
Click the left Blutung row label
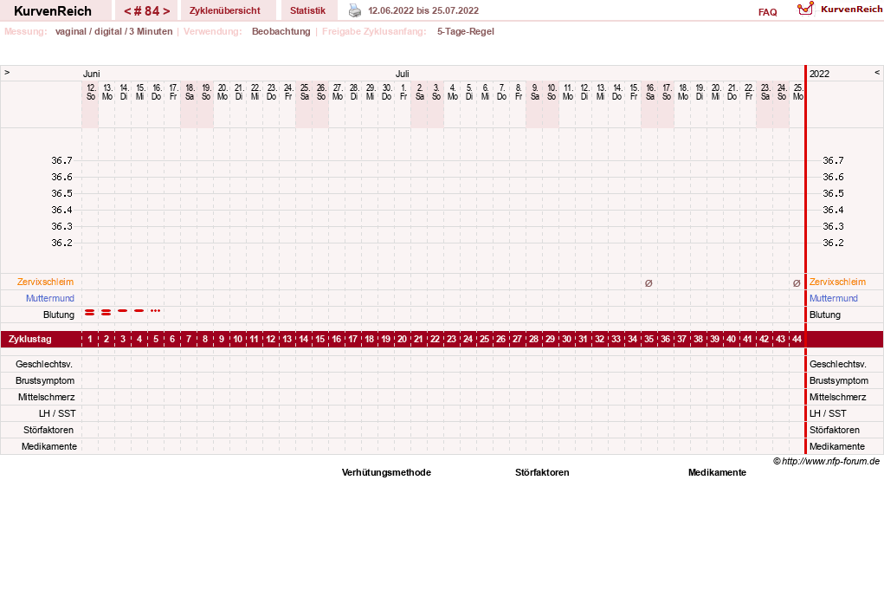click(x=59, y=315)
